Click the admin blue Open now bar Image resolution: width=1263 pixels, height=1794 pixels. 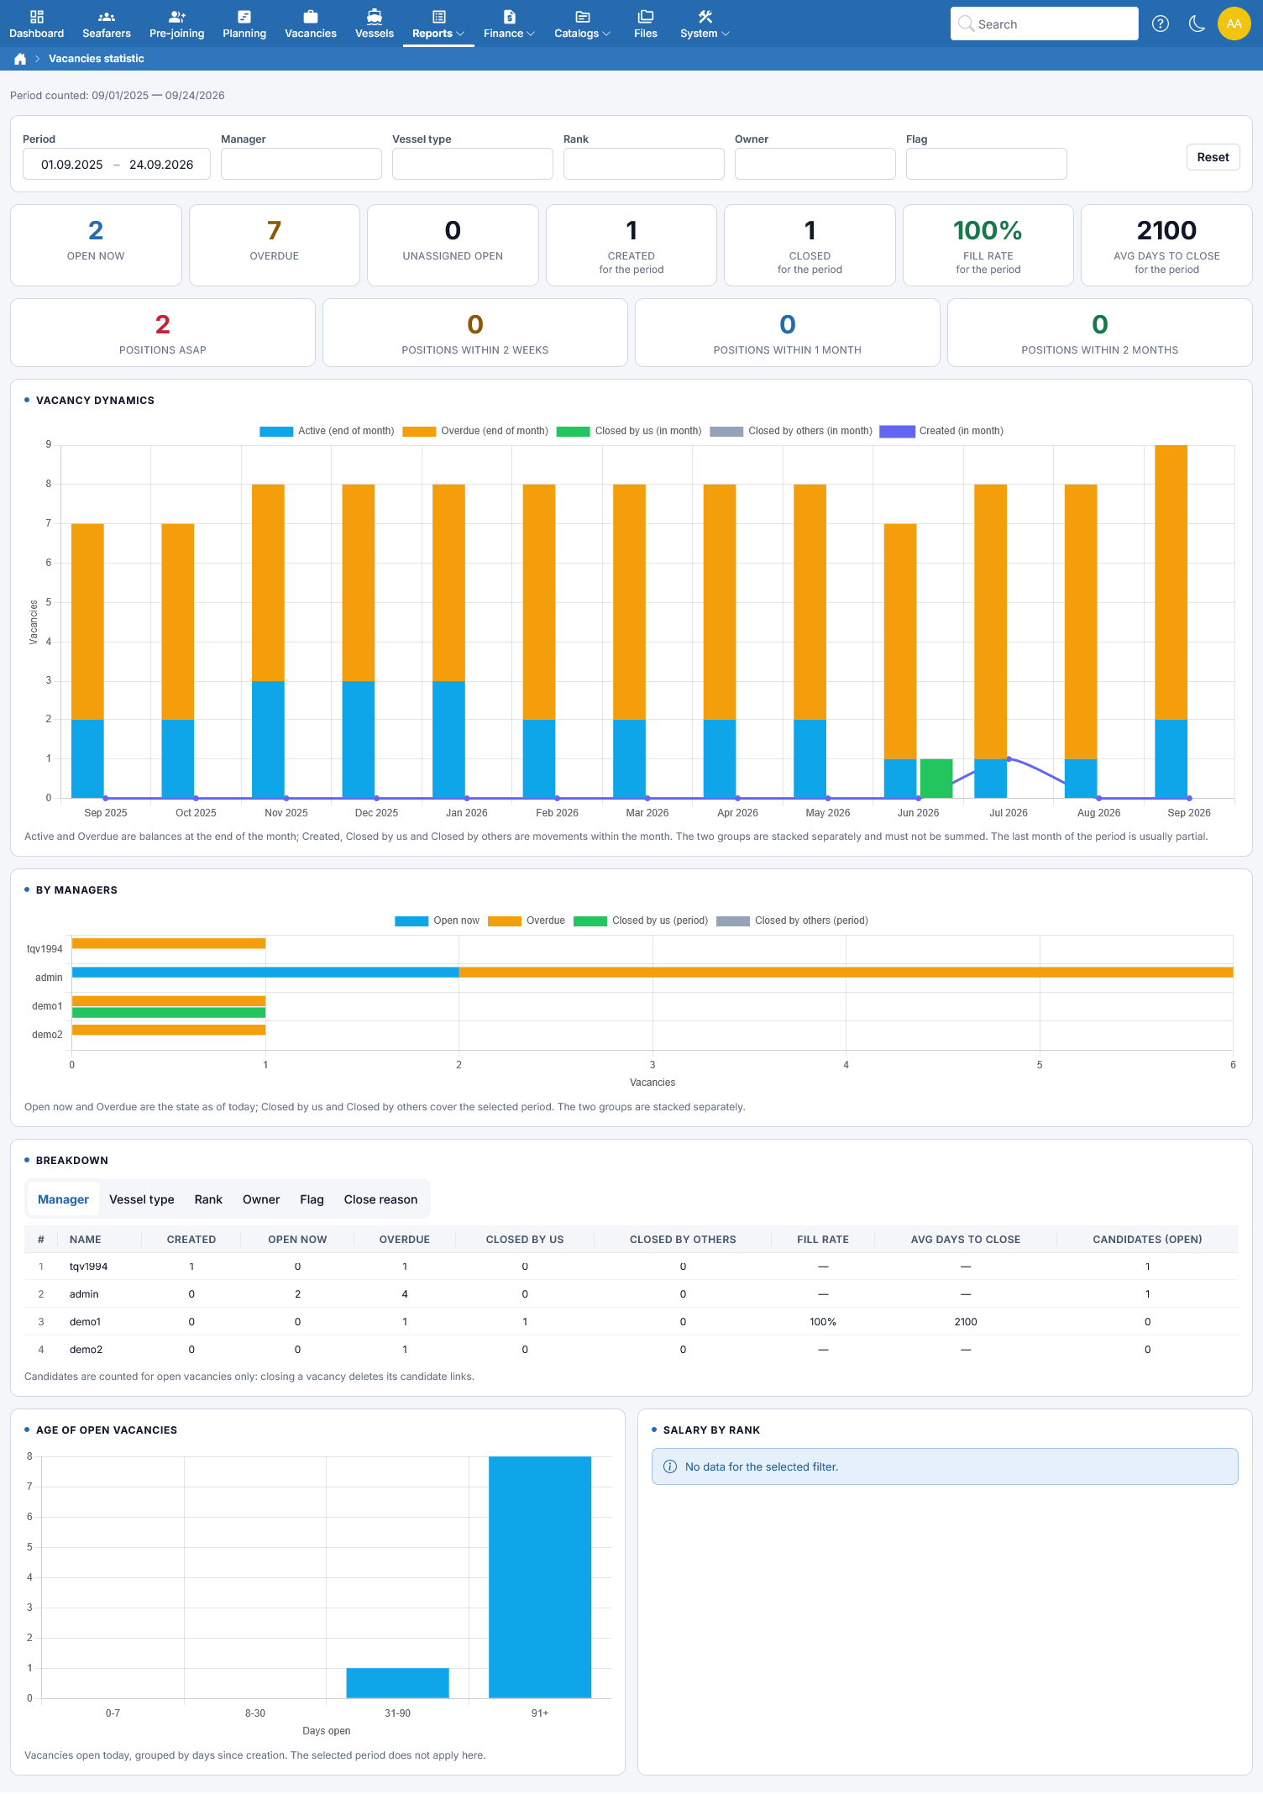point(265,972)
